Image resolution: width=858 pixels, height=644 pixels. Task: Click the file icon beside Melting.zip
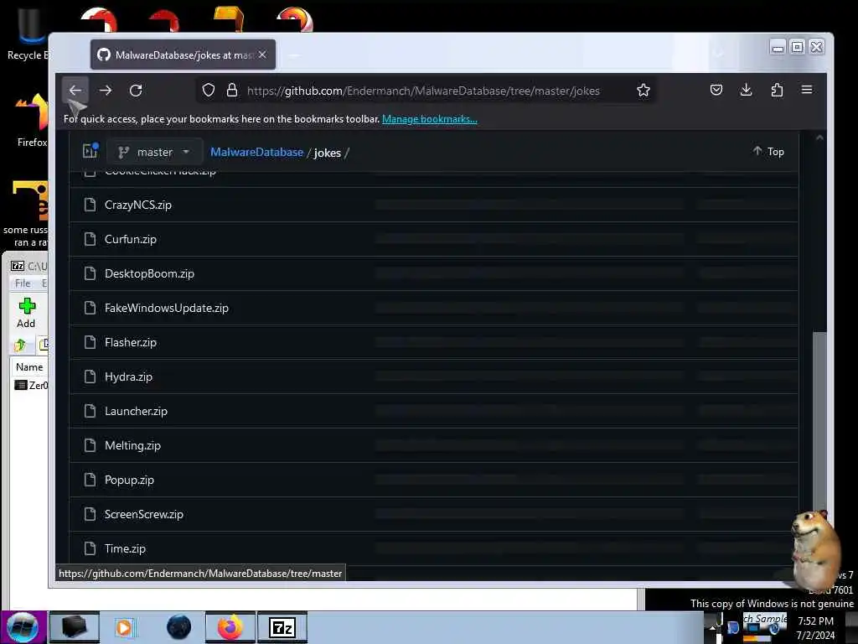[x=90, y=445]
